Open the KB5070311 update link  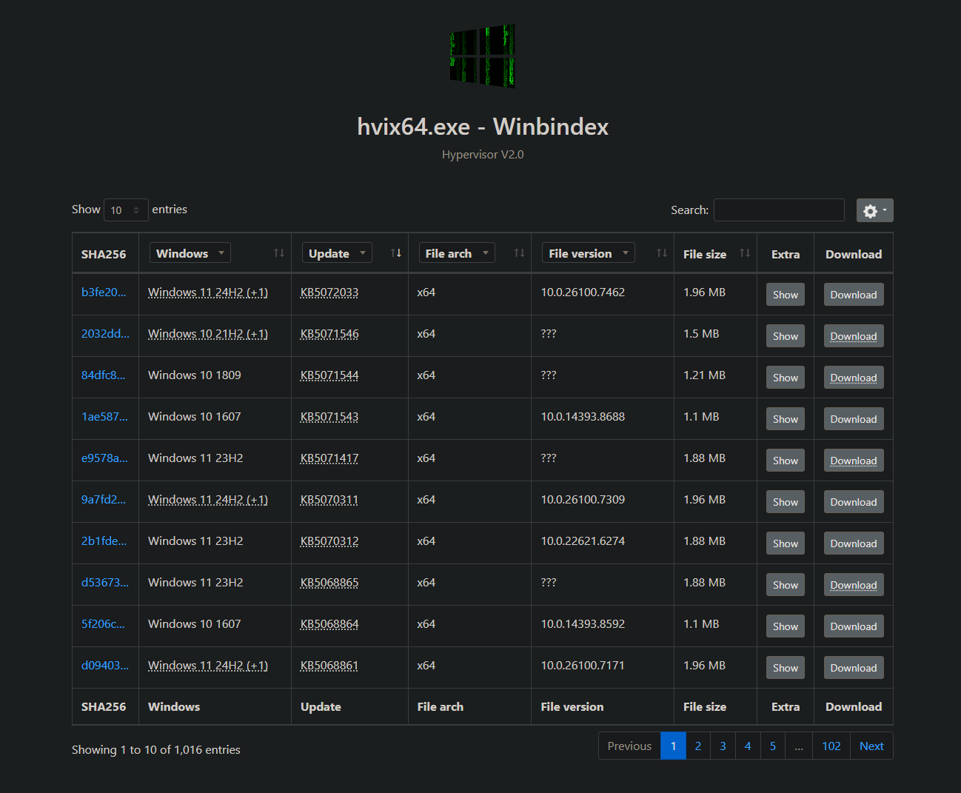(x=329, y=500)
